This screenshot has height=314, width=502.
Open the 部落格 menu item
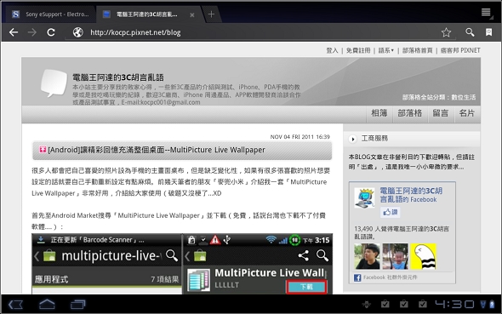[410, 113]
